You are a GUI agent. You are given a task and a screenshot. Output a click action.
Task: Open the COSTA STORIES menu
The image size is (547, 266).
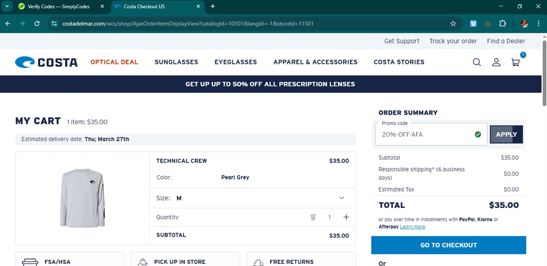[399, 62]
